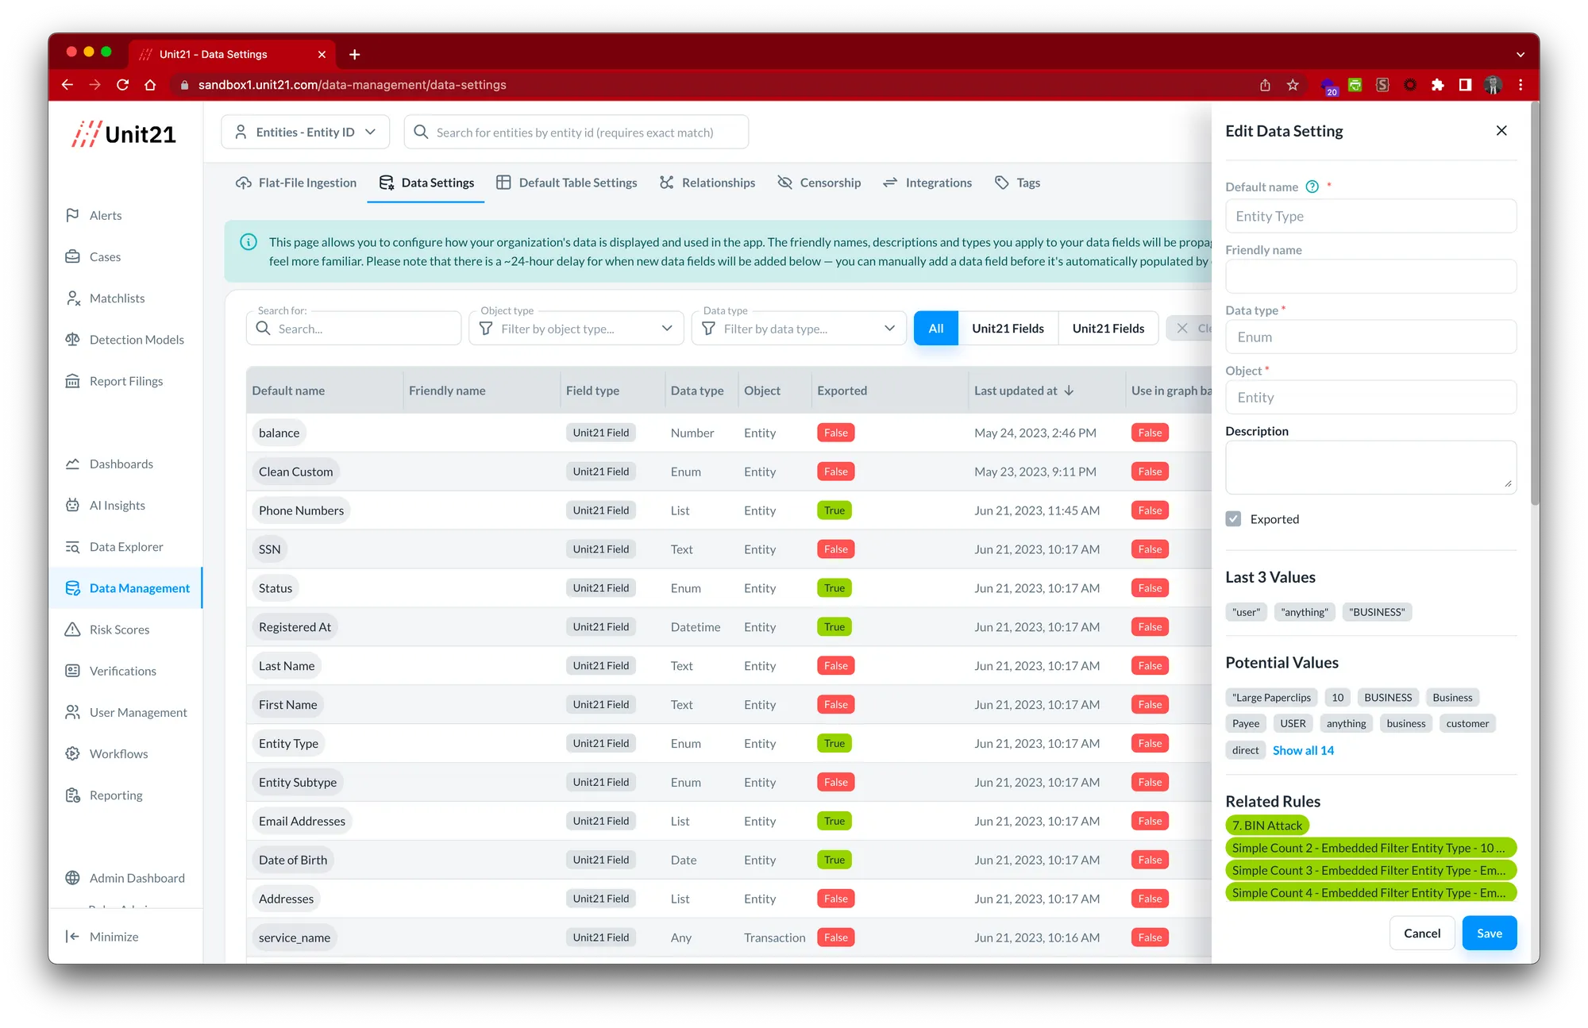Click the Default name help icon
Screen dimensions: 1588x1028
[1312, 187]
